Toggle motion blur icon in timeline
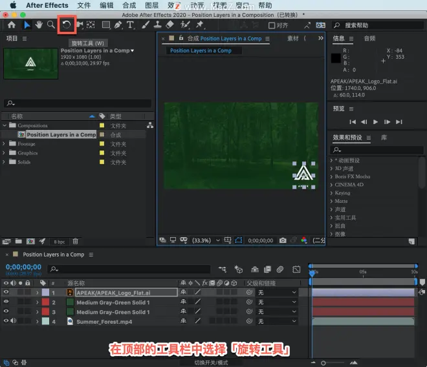The height and width of the screenshot is (367, 427). (x=280, y=269)
